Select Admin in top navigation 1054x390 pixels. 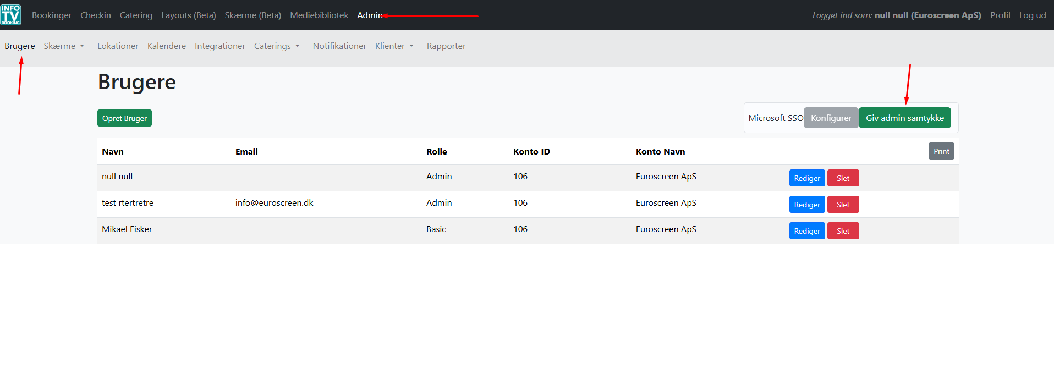click(x=370, y=15)
